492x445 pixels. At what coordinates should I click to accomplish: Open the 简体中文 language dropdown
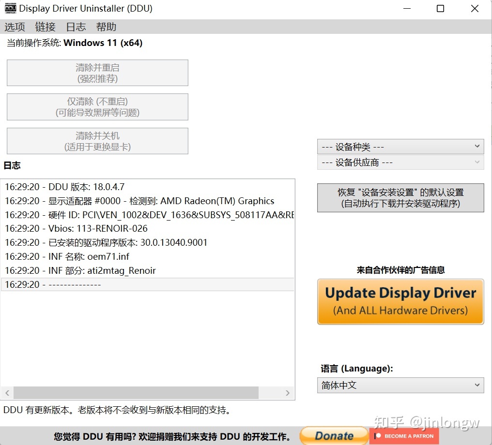(x=400, y=385)
